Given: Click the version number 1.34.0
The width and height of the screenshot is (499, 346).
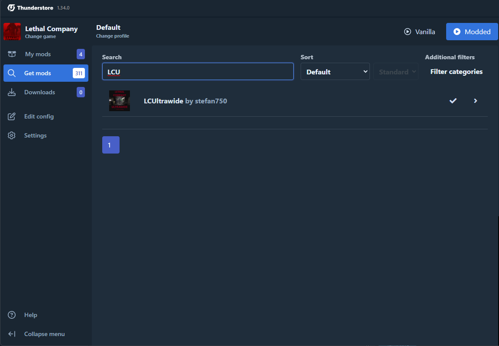Looking at the screenshot, I should pos(63,8).
